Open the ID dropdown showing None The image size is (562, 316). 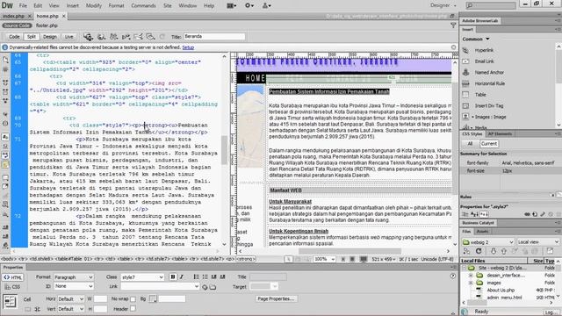click(74, 286)
